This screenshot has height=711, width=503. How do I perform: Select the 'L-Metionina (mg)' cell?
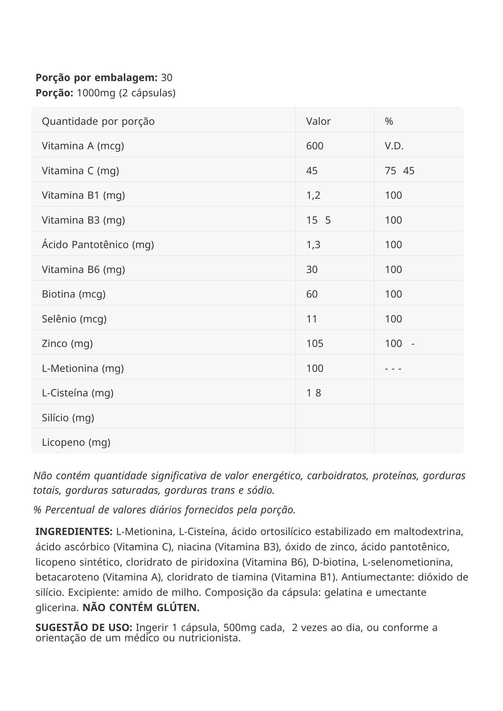click(83, 368)
